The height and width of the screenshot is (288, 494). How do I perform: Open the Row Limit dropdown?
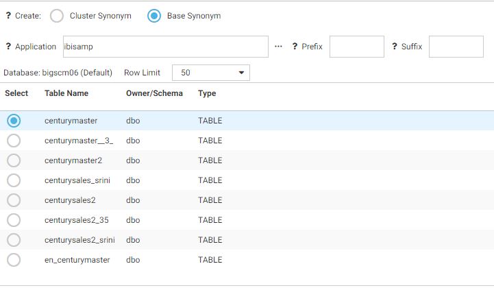(211, 73)
